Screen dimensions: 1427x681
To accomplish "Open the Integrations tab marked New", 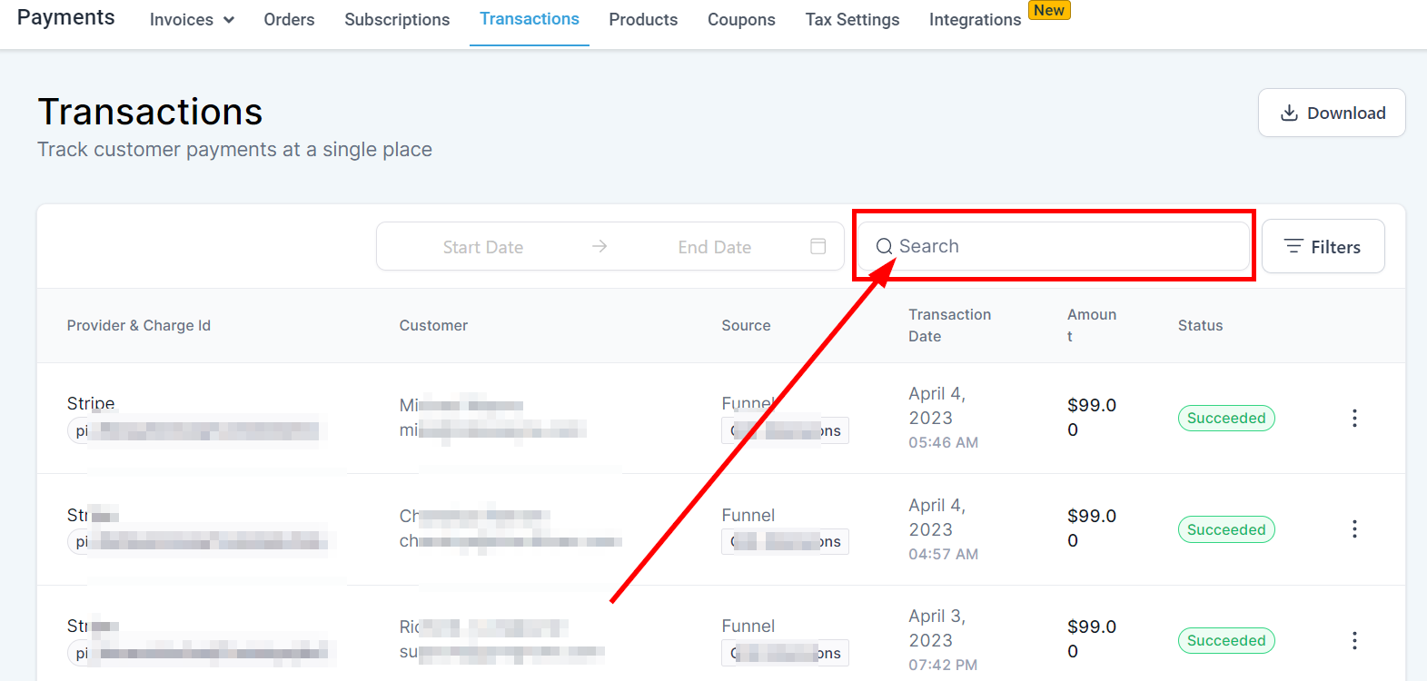I will (x=975, y=20).
